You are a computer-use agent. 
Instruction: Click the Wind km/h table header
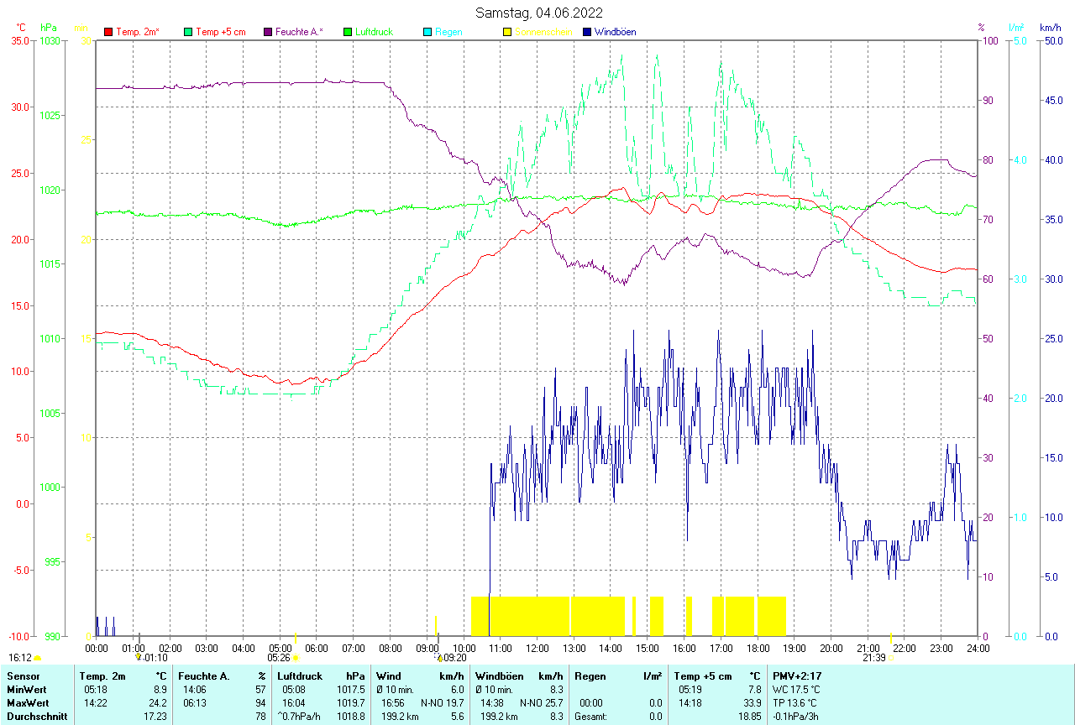coord(420,676)
